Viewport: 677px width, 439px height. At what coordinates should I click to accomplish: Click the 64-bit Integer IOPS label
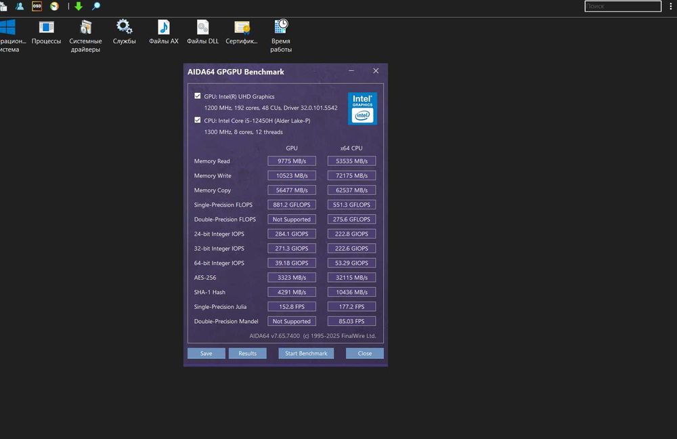pos(219,263)
